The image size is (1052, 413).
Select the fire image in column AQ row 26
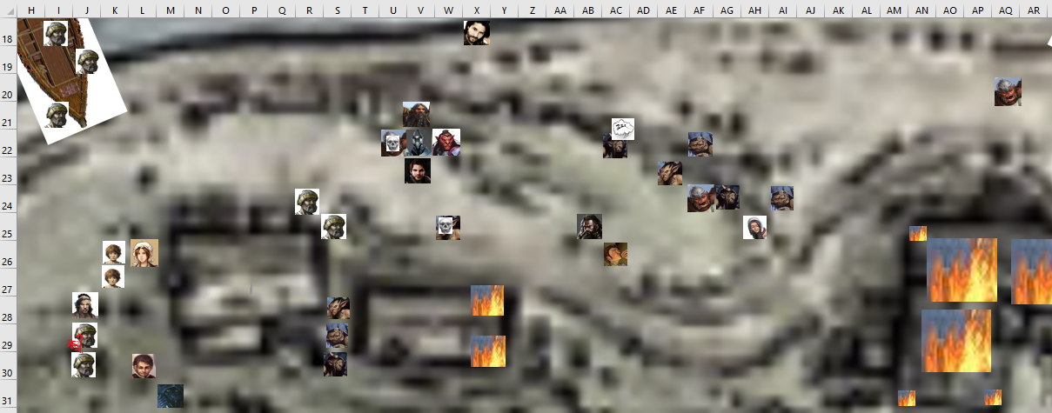click(1032, 272)
